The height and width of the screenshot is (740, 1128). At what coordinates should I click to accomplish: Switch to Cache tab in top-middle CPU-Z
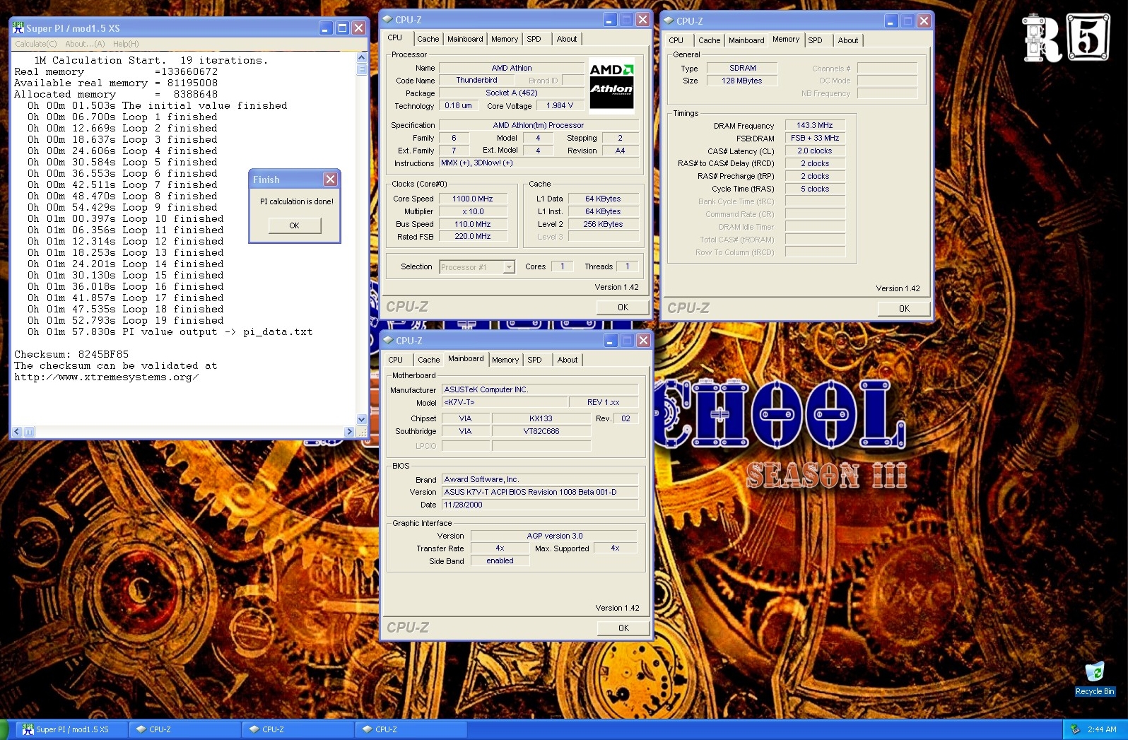point(428,39)
